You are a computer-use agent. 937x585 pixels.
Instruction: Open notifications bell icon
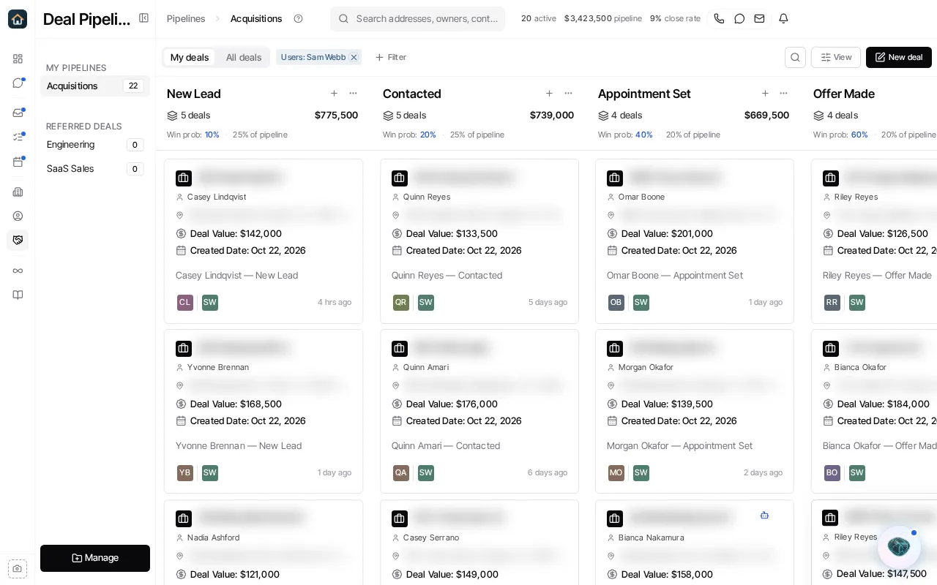click(783, 18)
